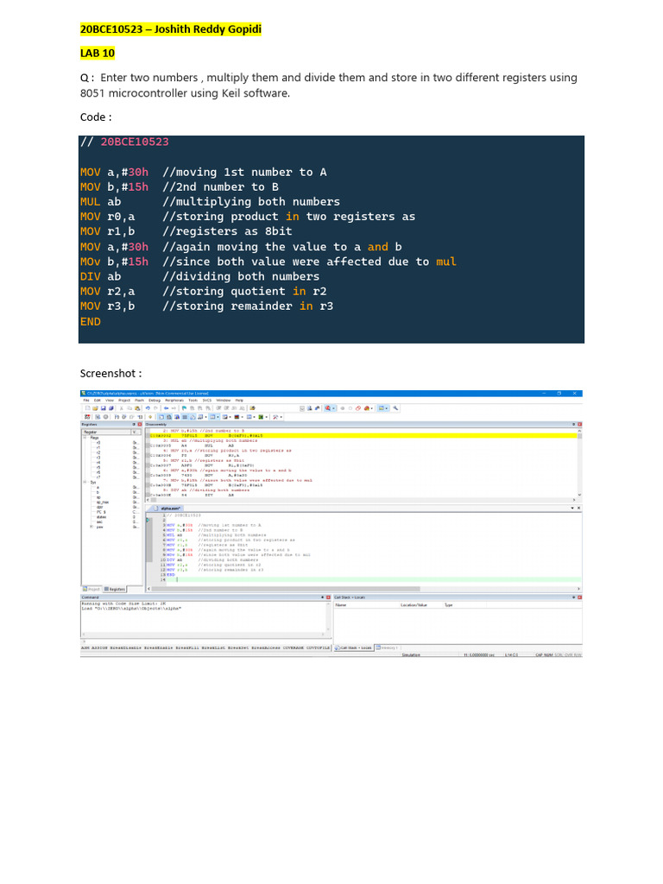Open the Peripherals menu
The width and height of the screenshot is (663, 884).
coord(176,401)
